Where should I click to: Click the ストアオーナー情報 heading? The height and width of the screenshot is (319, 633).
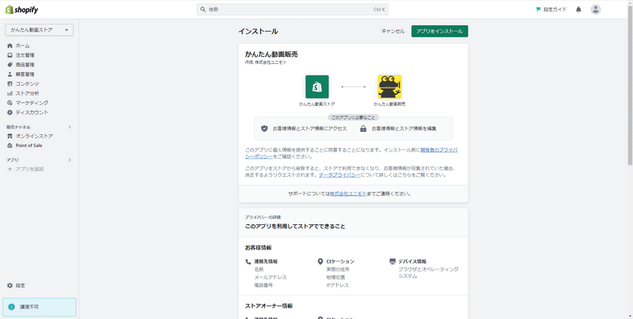coord(268,306)
